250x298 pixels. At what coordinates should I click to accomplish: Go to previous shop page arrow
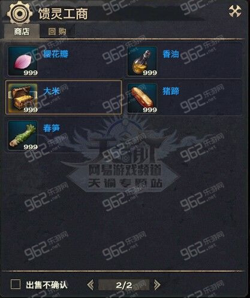(x=91, y=285)
